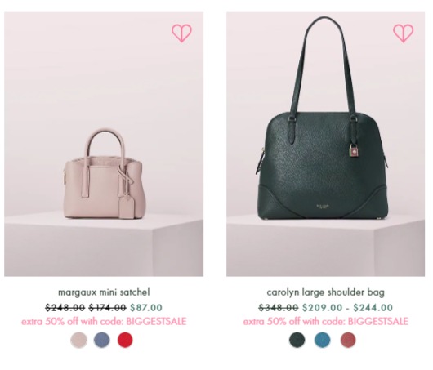Select the blush pink swatch for margaux satchel
Image resolution: width=433 pixels, height=370 pixels.
(78, 340)
